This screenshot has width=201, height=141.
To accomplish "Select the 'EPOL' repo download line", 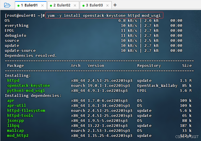I will pyautogui.click(x=93, y=31).
